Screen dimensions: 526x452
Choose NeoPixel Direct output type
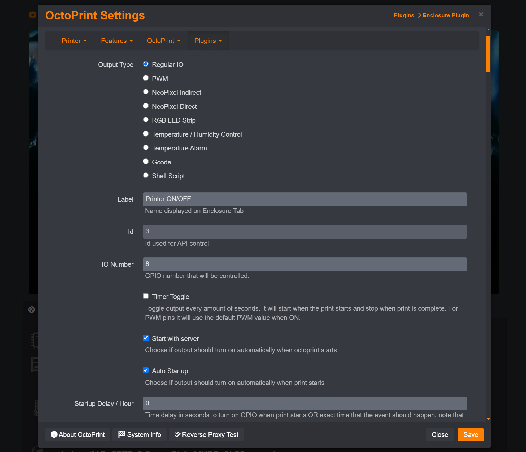point(146,106)
